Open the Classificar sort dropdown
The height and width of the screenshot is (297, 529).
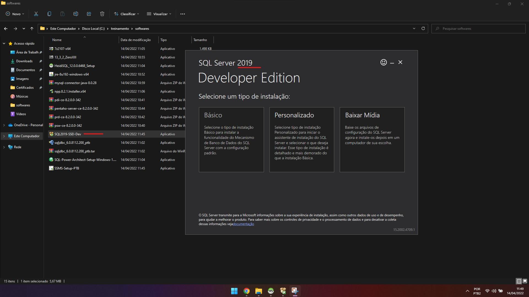(x=127, y=14)
